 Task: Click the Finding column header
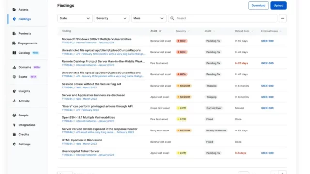click(66, 31)
